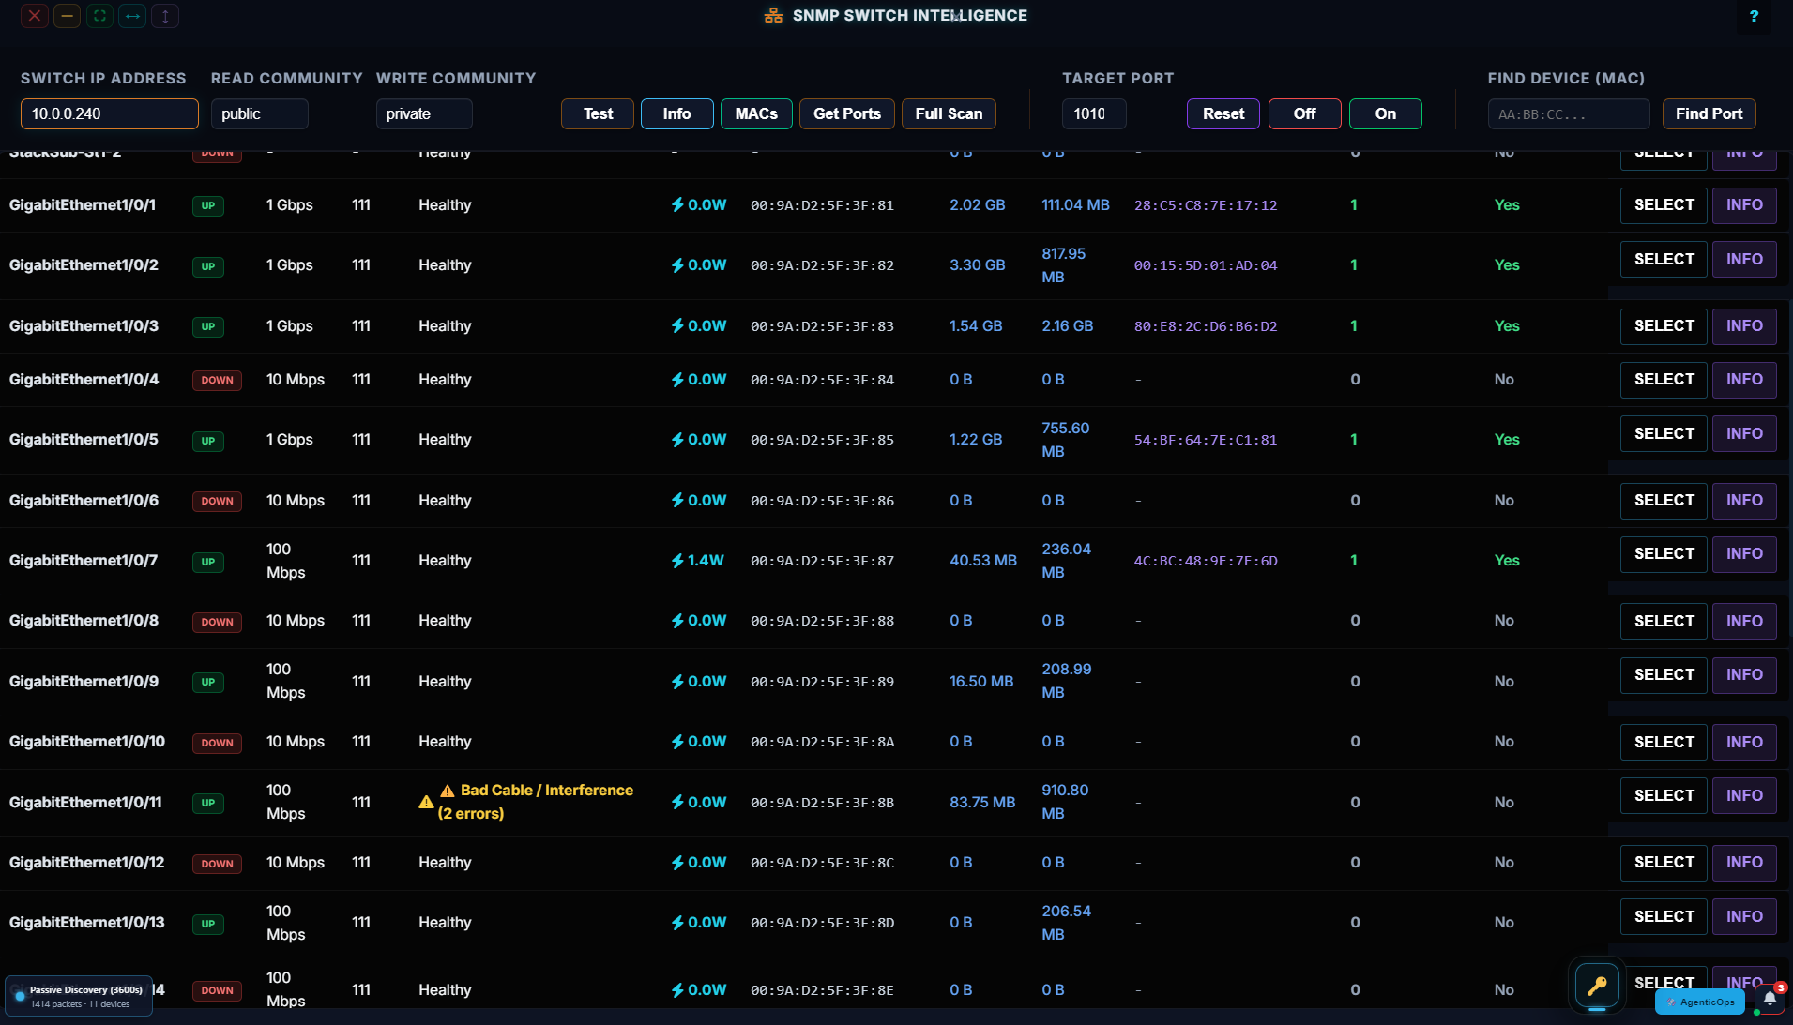Image resolution: width=1793 pixels, height=1025 pixels.
Task: Click MAC address 54:BF:64:7E:C1:81
Action: coord(1206,440)
